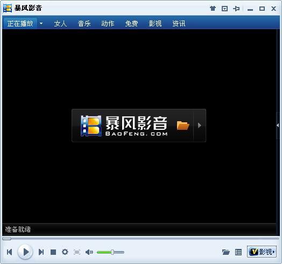Image resolution: width=282 pixels, height=264 pixels.
Task: Open the 女人 tab
Action: click(x=60, y=24)
